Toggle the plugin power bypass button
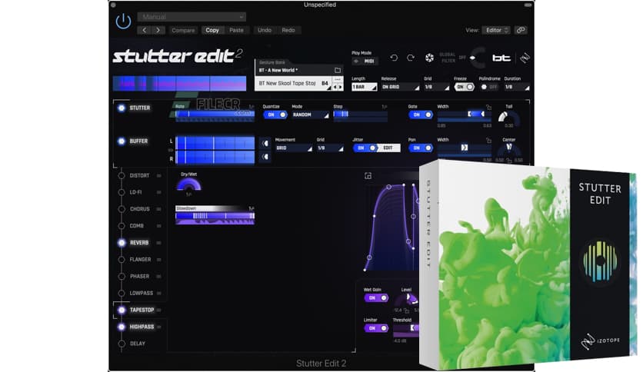 tap(123, 22)
